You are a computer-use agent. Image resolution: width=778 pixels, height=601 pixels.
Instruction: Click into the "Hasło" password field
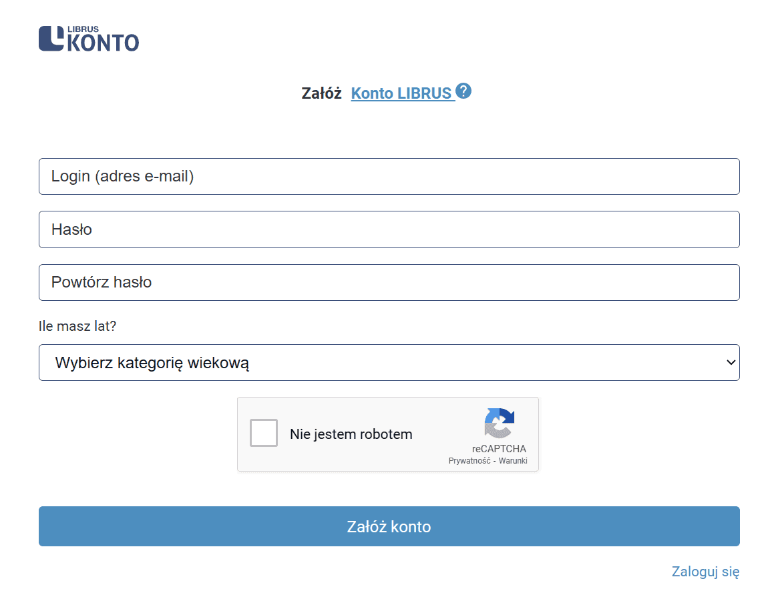coord(389,229)
